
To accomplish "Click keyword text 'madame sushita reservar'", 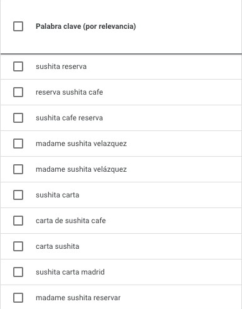I will 78,298.
